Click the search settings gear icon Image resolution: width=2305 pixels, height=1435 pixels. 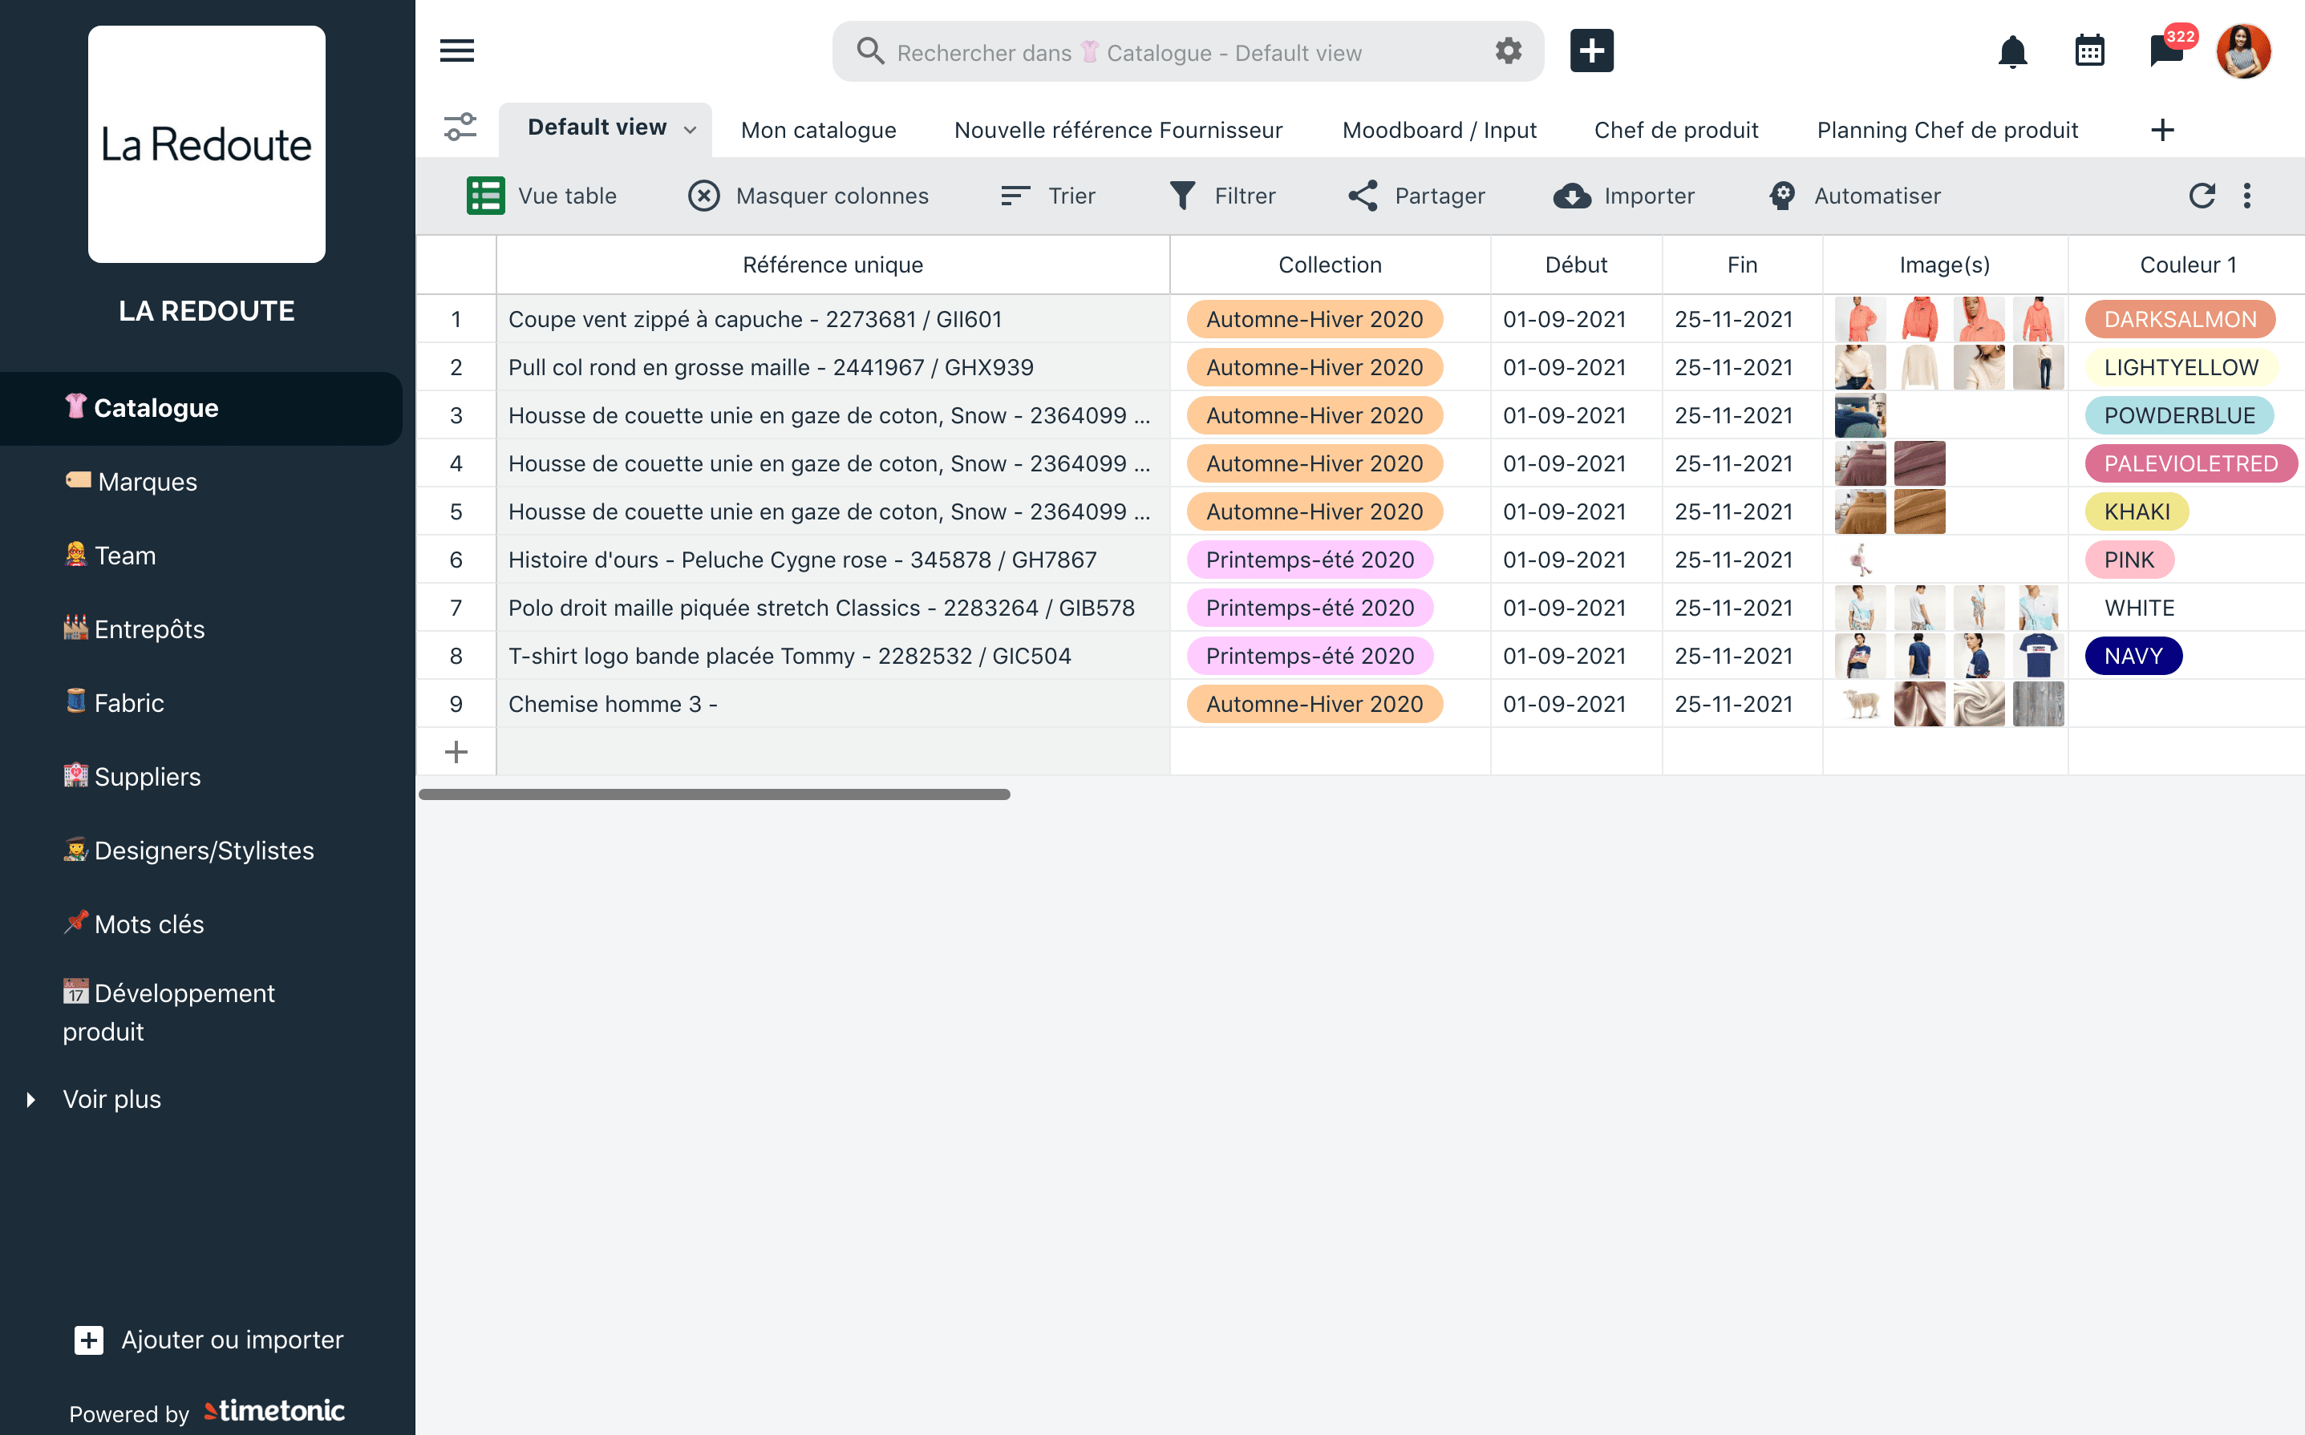(1509, 51)
